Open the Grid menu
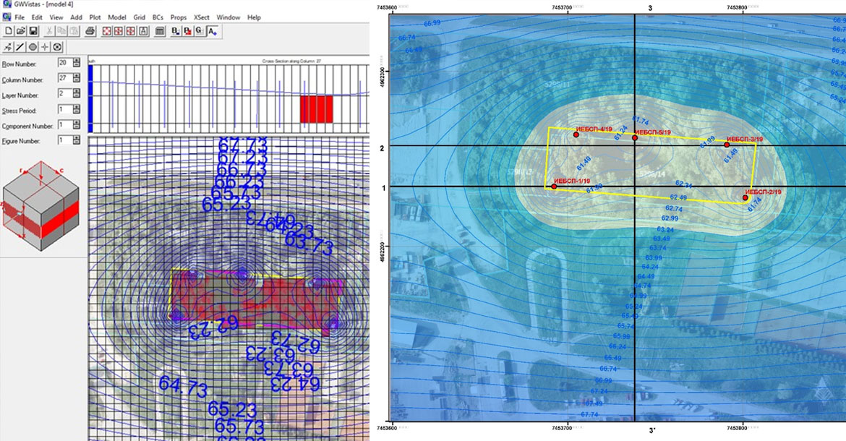 coord(140,17)
